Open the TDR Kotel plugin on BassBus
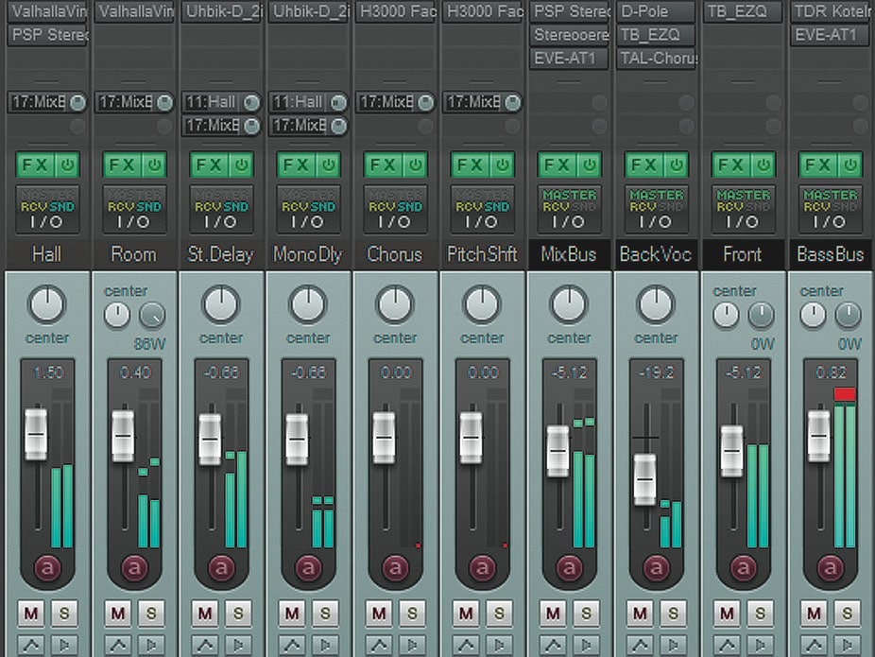This screenshot has width=875, height=657. point(831,11)
